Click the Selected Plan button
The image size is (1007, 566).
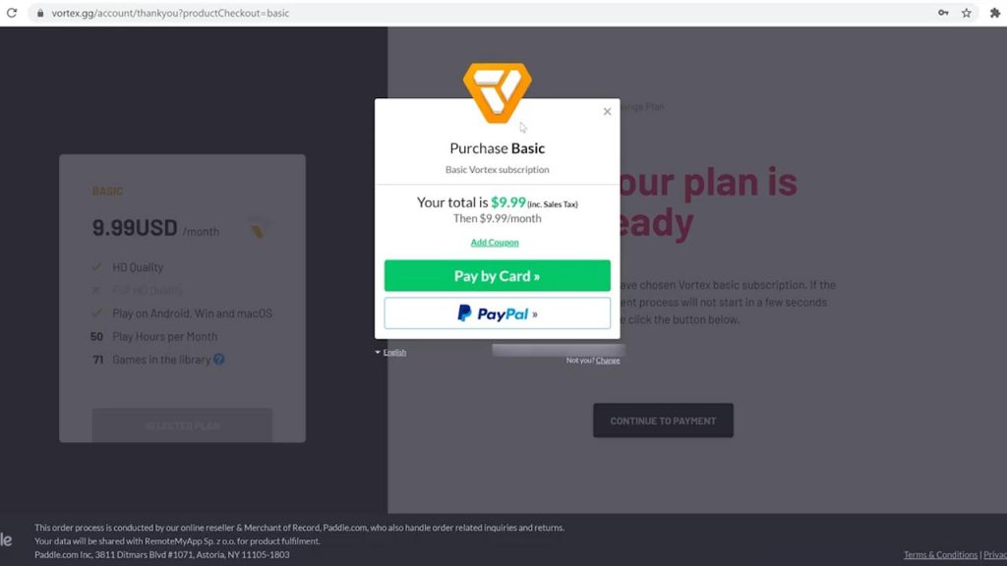tap(182, 424)
